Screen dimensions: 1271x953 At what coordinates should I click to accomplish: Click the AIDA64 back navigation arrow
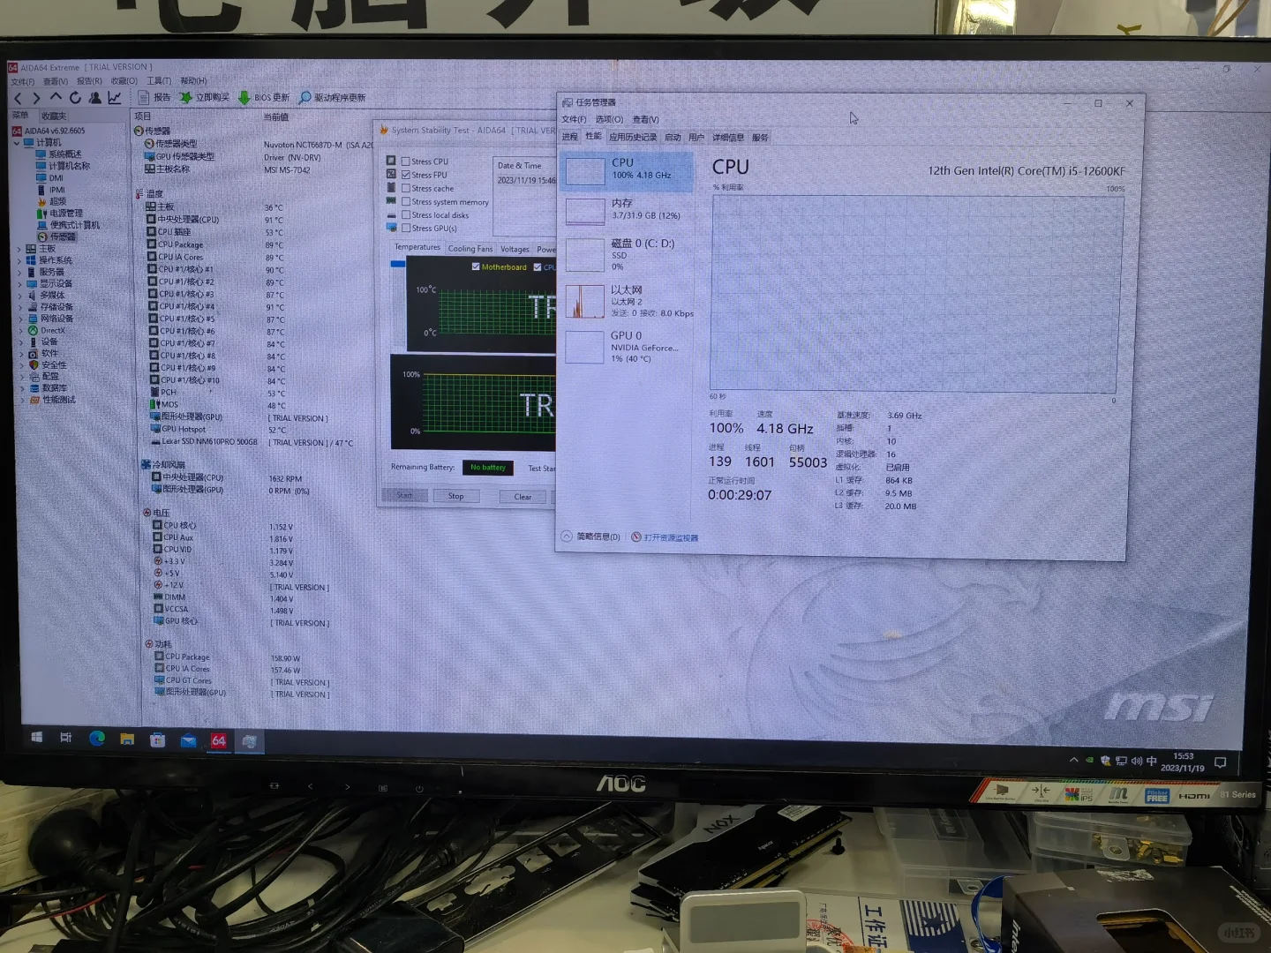click(x=18, y=98)
